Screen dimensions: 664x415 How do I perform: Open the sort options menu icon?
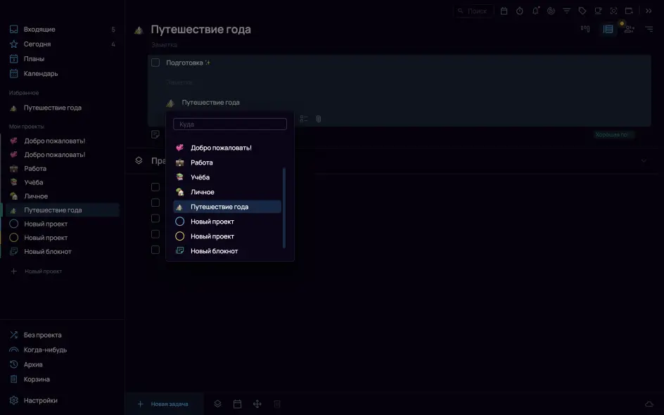click(649, 29)
